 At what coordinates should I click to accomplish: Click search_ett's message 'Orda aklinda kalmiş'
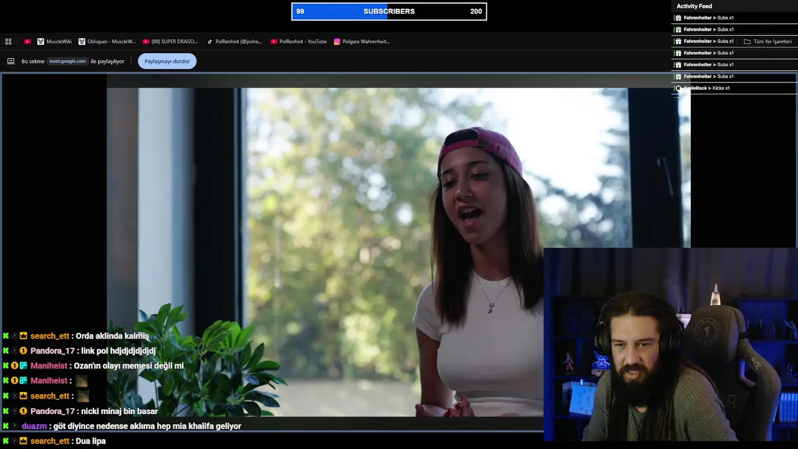112,336
